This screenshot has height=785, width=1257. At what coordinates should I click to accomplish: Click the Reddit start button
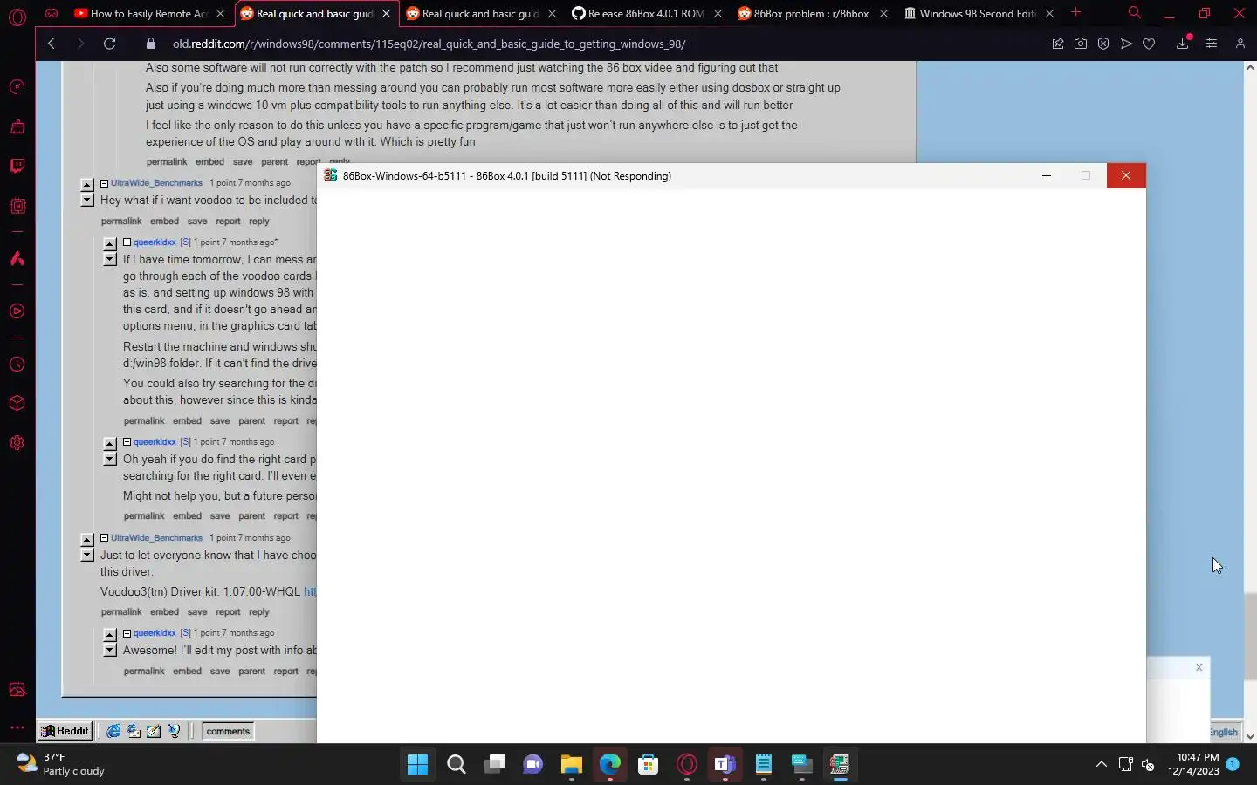65,731
